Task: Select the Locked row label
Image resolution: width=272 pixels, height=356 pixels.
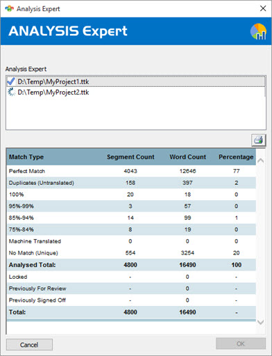Action: [x=18, y=277]
